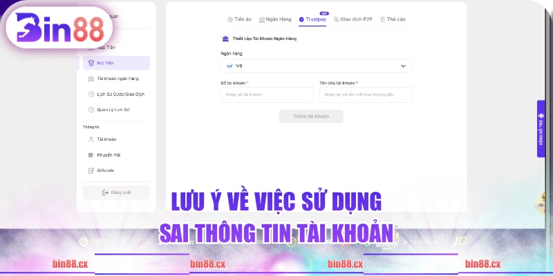Expand the Ngân hàng bank dropdown
This screenshot has height=276, width=553.
(316, 66)
